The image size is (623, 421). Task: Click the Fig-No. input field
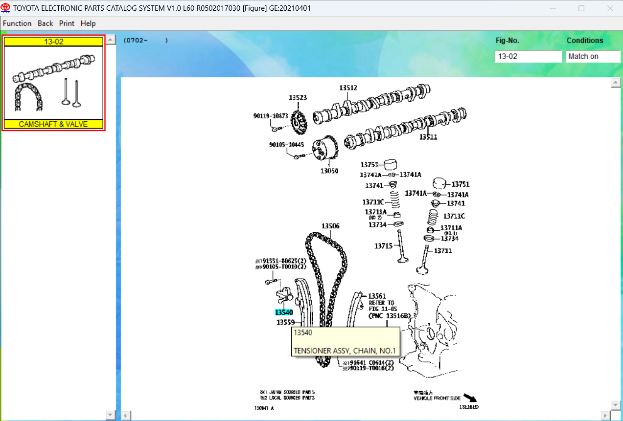pos(528,56)
